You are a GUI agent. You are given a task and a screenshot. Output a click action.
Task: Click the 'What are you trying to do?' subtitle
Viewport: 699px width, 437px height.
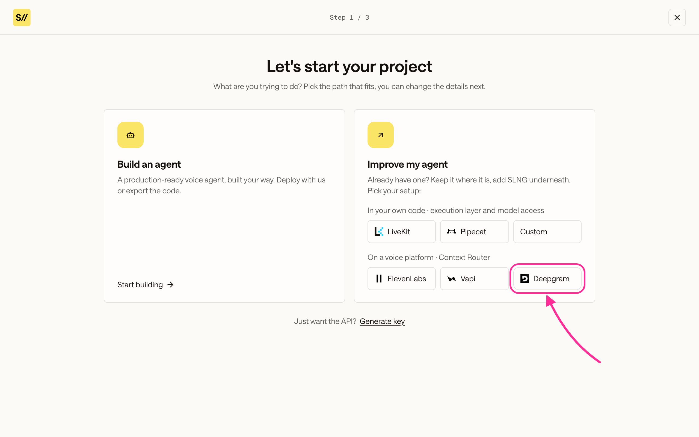349,86
